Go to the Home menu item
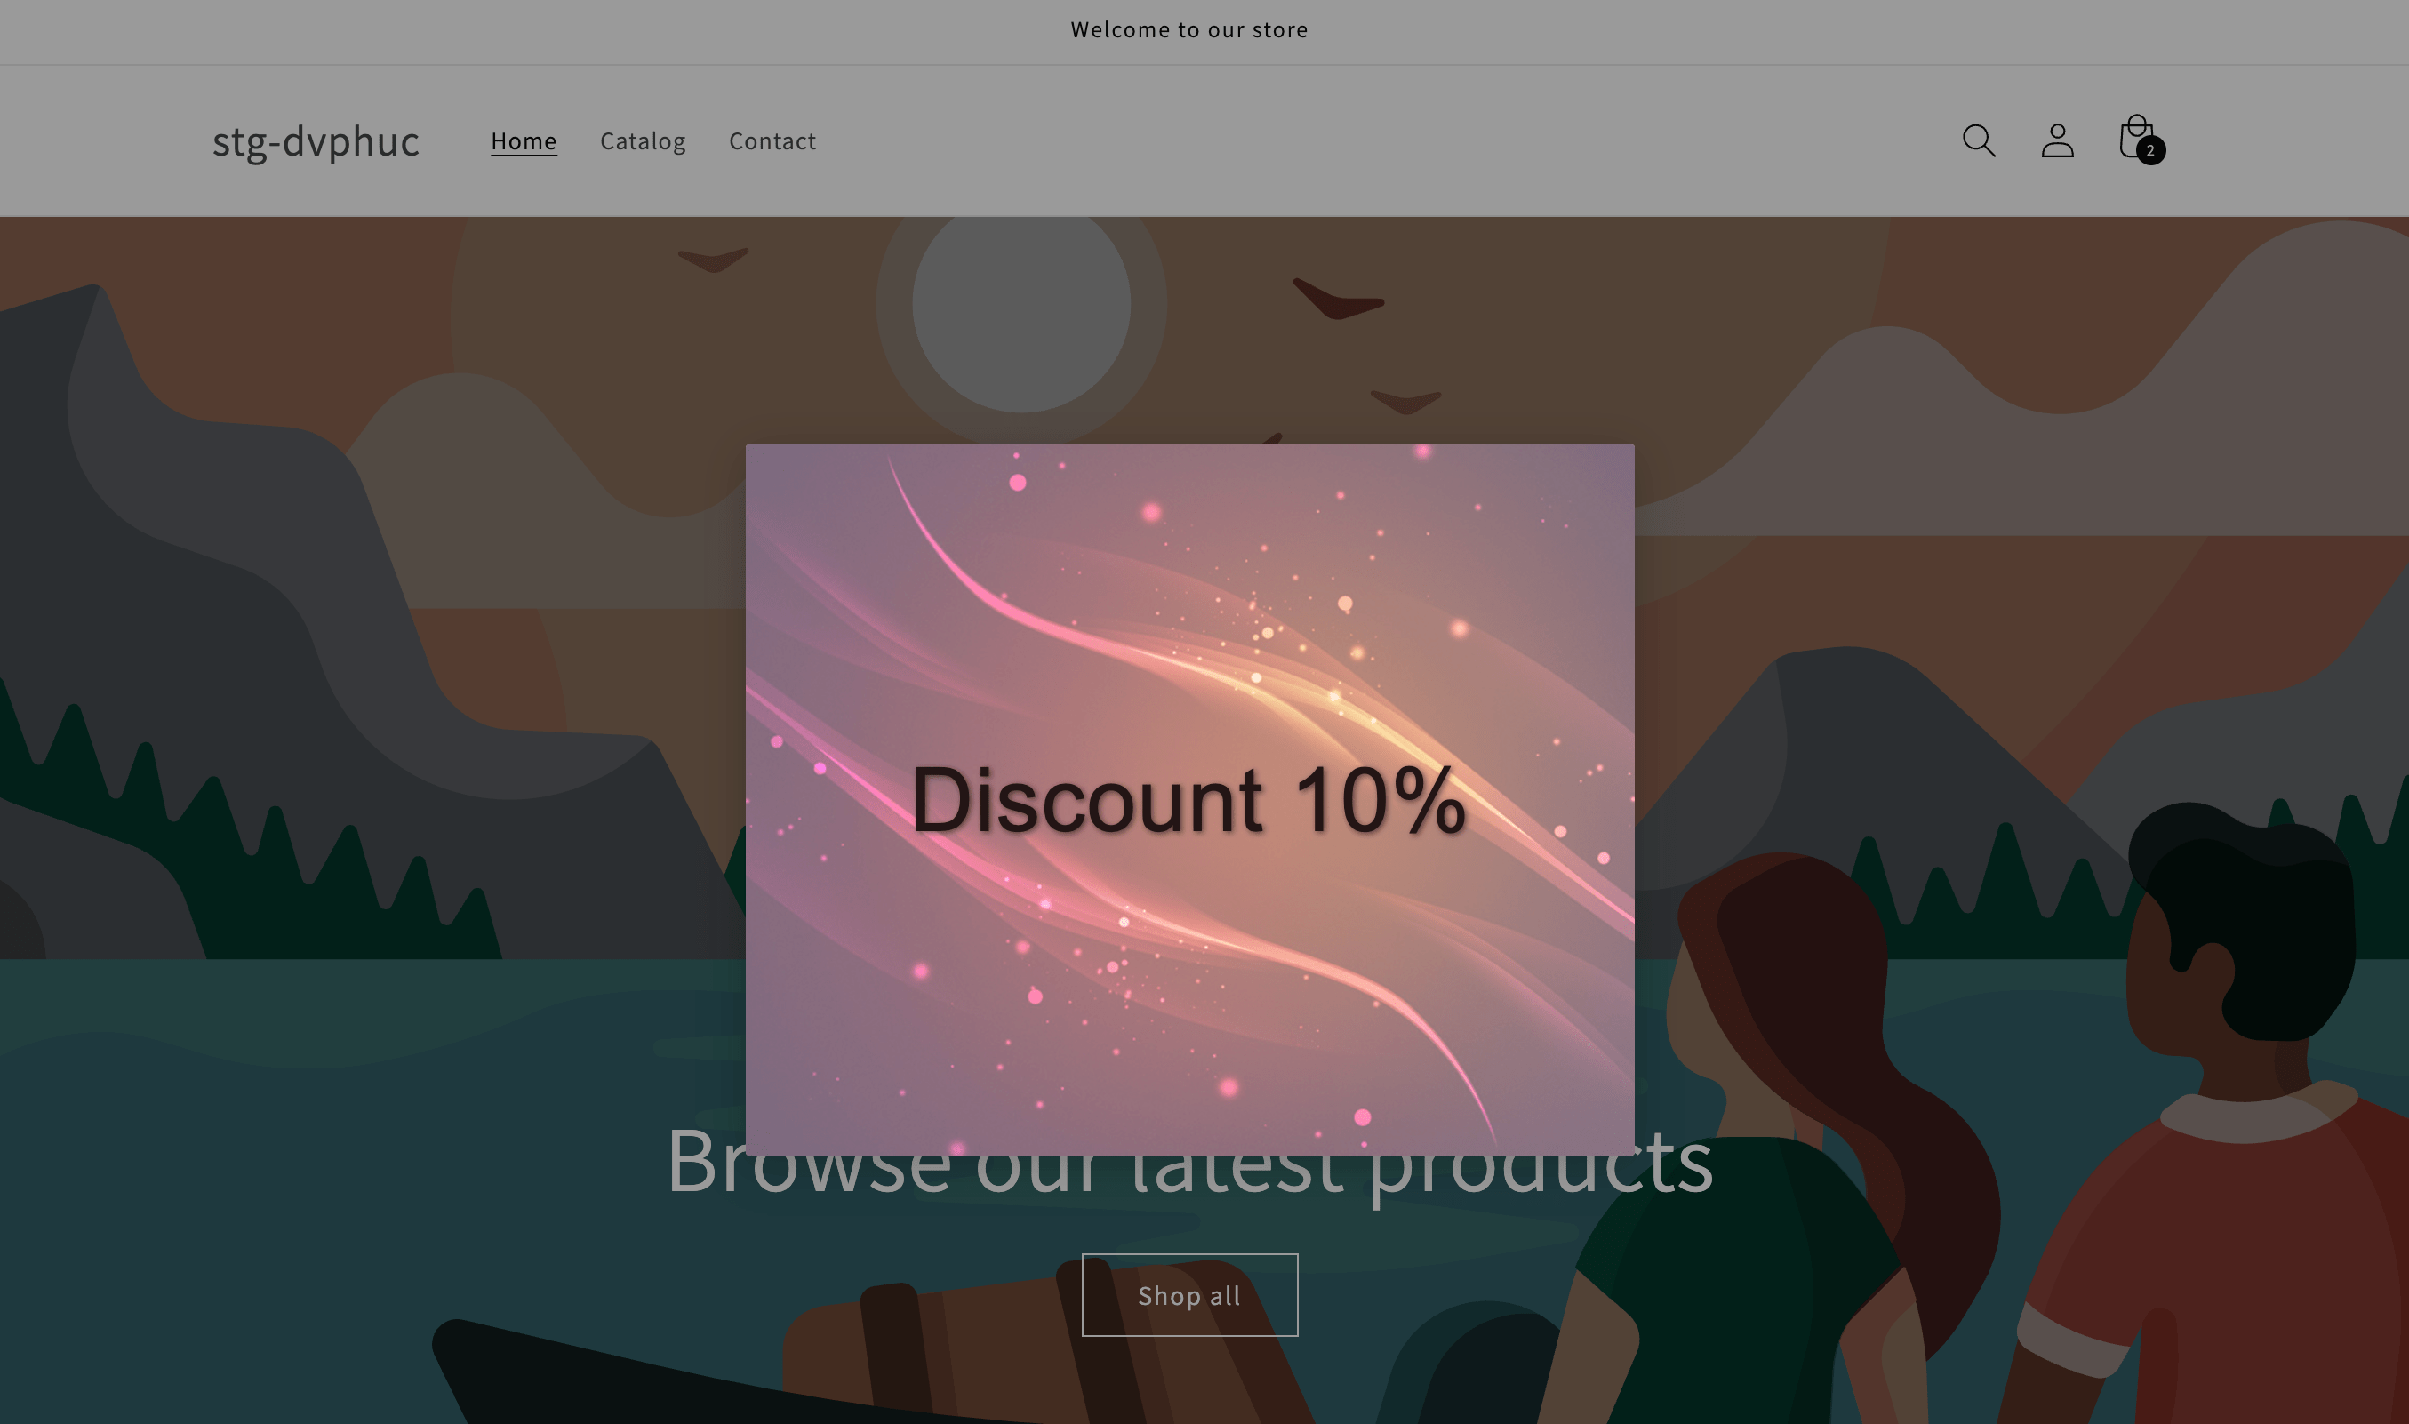The image size is (2409, 1424). [x=524, y=141]
